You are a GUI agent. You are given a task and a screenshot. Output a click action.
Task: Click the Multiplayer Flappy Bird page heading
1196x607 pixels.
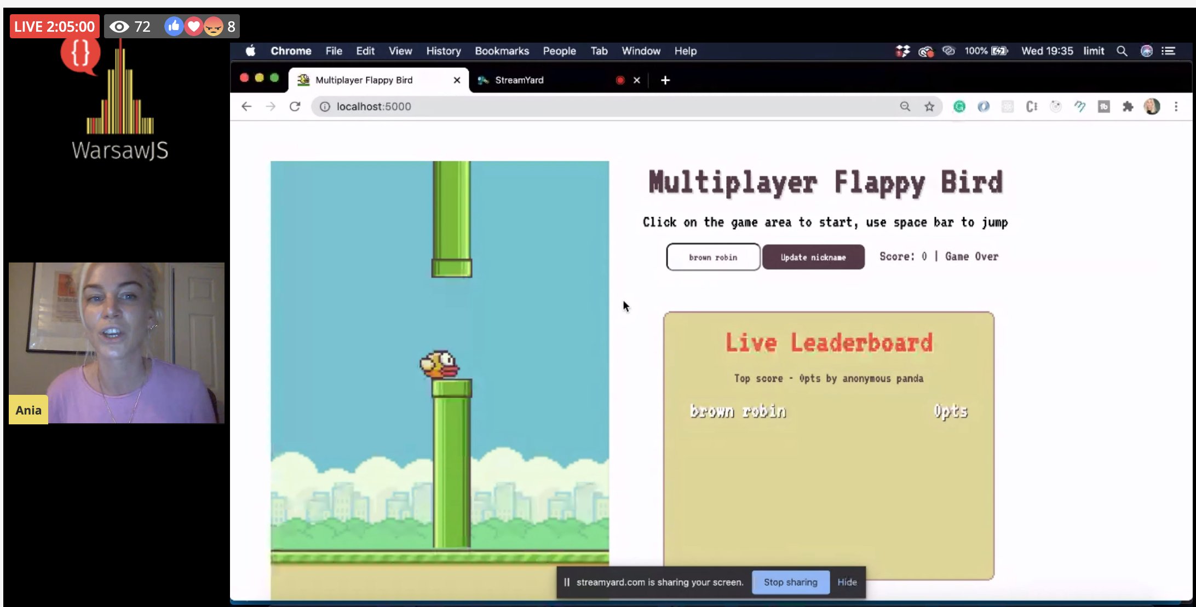click(825, 183)
